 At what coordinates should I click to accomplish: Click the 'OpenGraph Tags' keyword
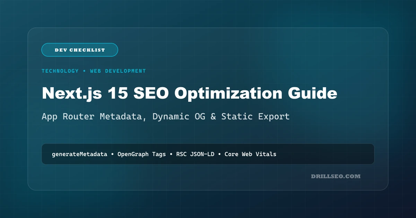pyautogui.click(x=142, y=154)
